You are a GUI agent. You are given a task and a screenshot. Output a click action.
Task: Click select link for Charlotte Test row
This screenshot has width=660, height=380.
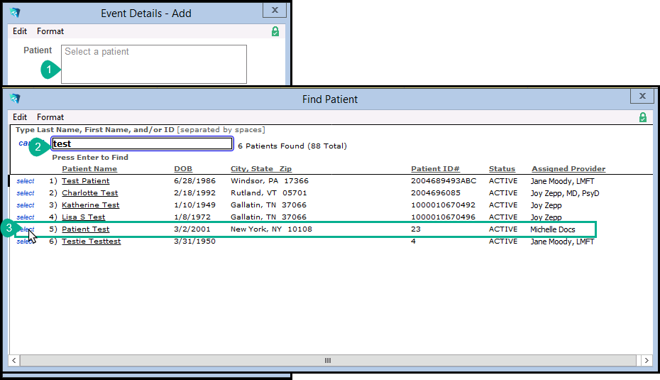[26, 193]
